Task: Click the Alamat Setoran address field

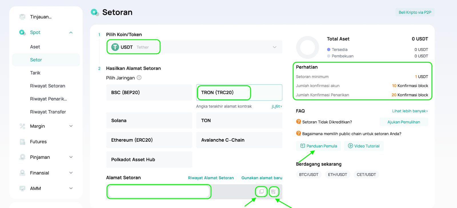Action: [x=159, y=191]
